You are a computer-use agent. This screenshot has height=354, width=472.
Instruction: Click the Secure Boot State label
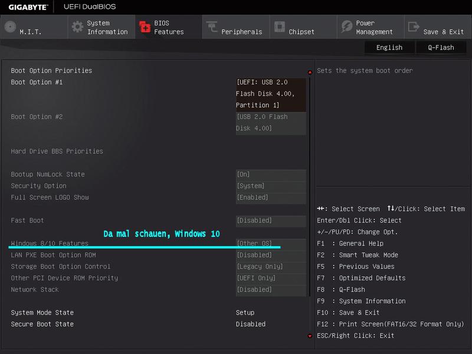[x=42, y=324]
